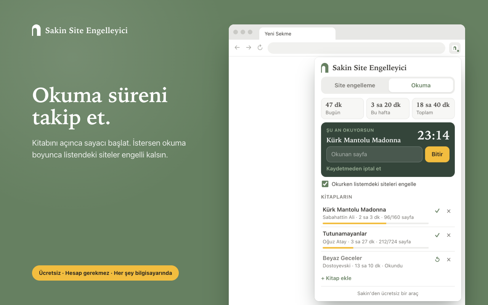Click 'Dostoyevski · 13 sa 10 dk · Okundu' text
488x305 pixels.
[x=363, y=266]
